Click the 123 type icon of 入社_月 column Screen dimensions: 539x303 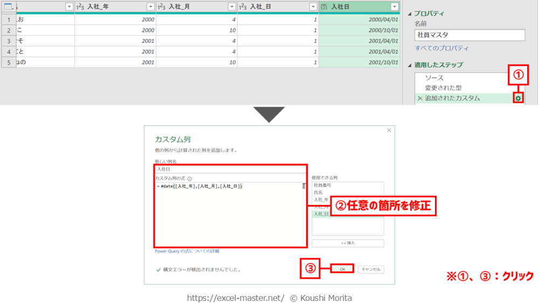(x=161, y=6)
